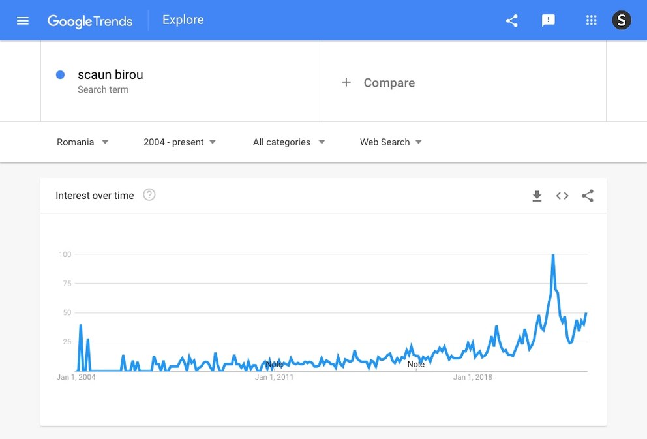Open the hamburger main menu
The width and height of the screenshot is (647, 439).
[23, 21]
